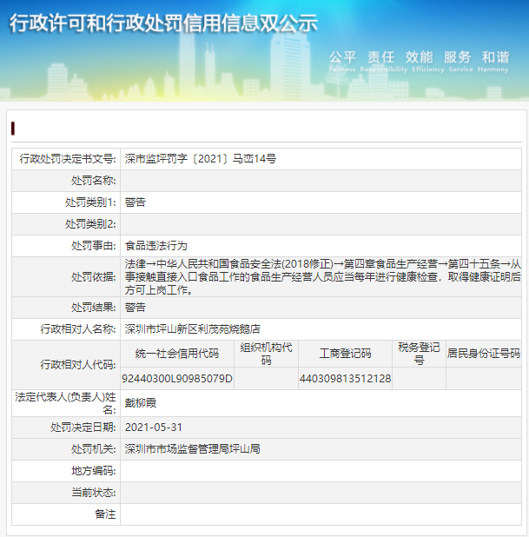Click the dark red section marker bar
This screenshot has height=537, width=529.
click(x=13, y=129)
